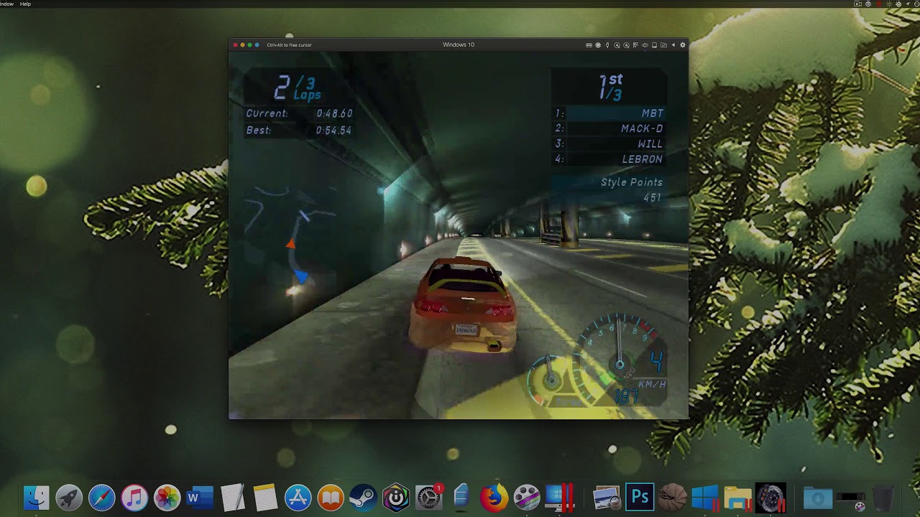Image resolution: width=920 pixels, height=517 pixels.
Task: Open Photos app in Dock
Action: pos(167,498)
